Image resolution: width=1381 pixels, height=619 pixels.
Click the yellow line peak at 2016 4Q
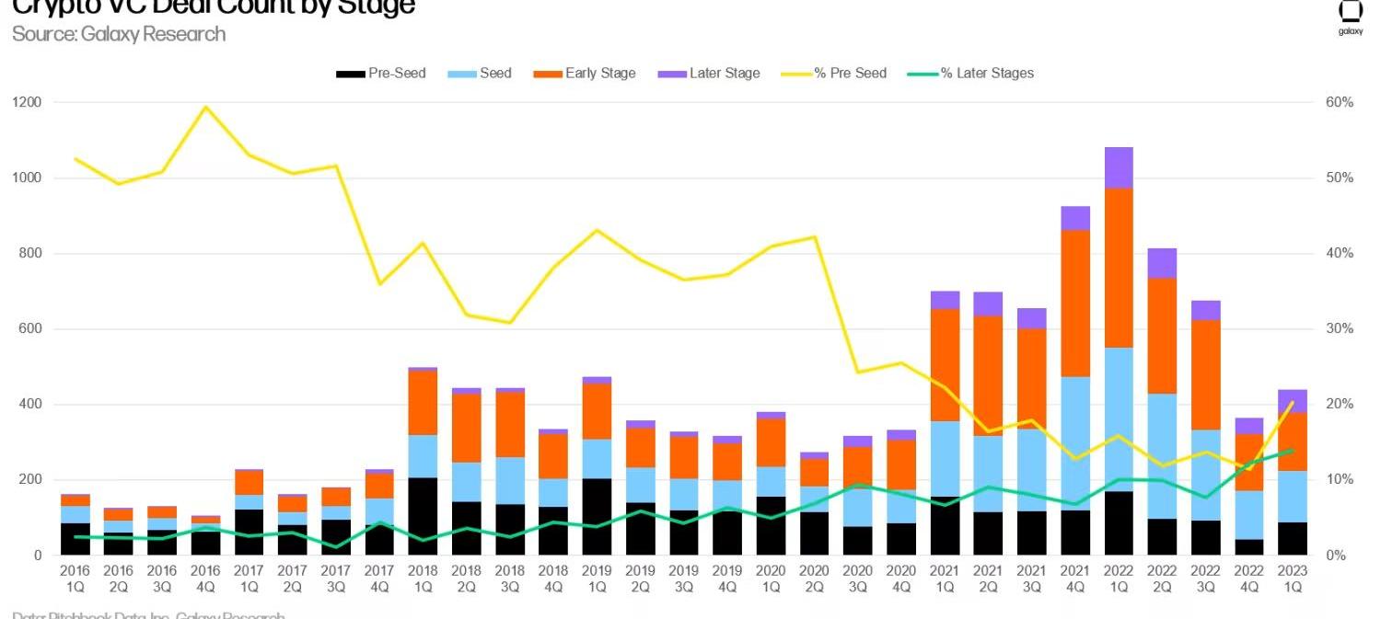click(206, 107)
